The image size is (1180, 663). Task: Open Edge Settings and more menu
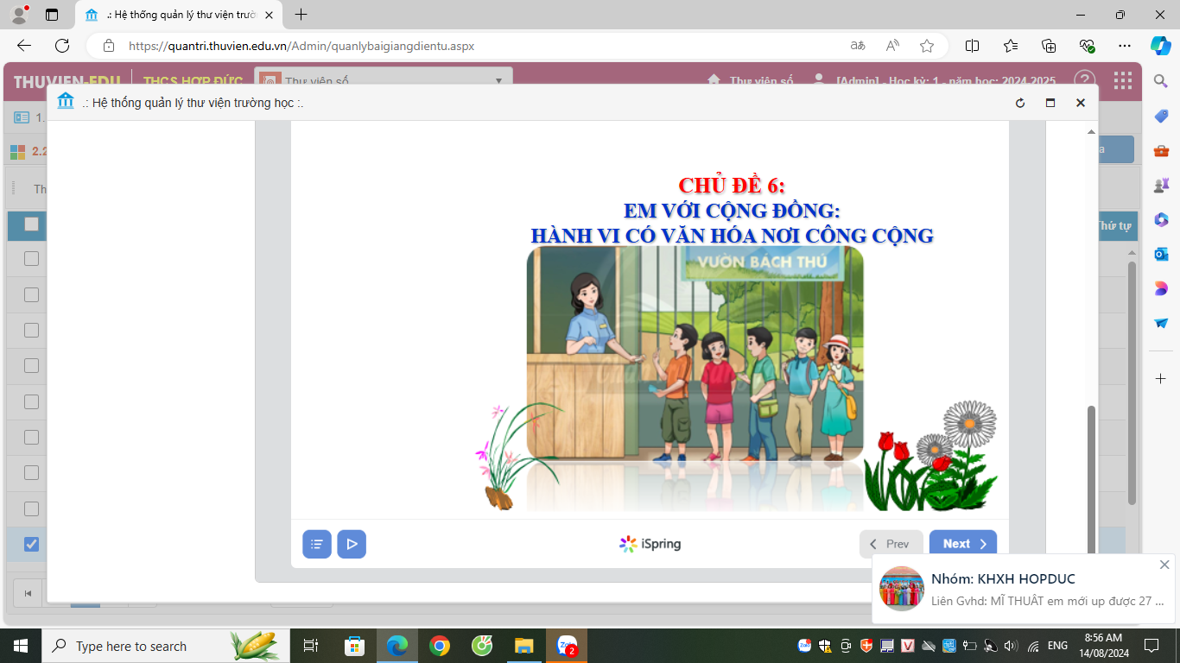[x=1124, y=46]
